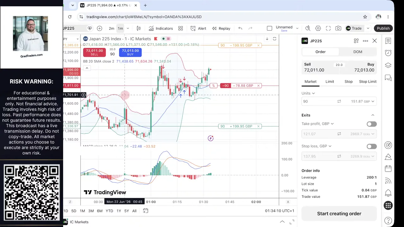
Task: Open the layout setup square icon
Action: pyautogui.click(x=269, y=28)
